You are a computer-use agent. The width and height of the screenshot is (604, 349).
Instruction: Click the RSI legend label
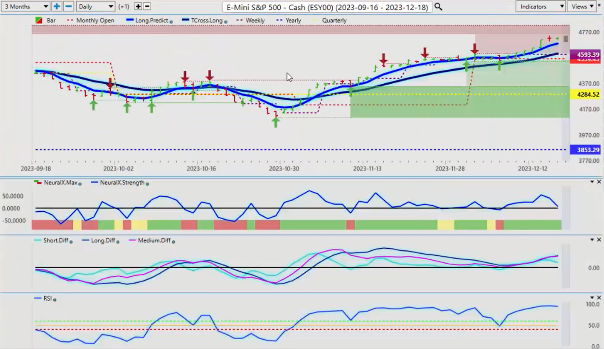point(47,298)
